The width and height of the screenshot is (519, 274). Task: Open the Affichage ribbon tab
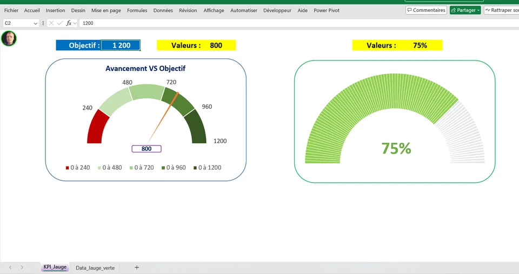point(214,10)
